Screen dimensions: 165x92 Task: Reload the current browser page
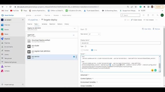click(10, 7)
